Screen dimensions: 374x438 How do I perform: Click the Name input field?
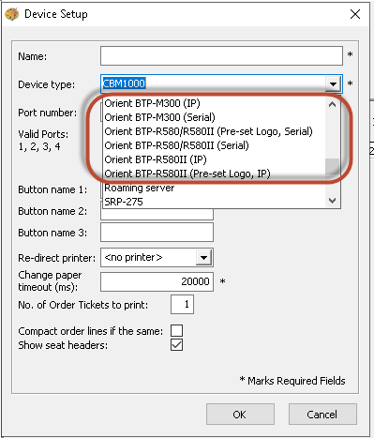click(x=221, y=56)
